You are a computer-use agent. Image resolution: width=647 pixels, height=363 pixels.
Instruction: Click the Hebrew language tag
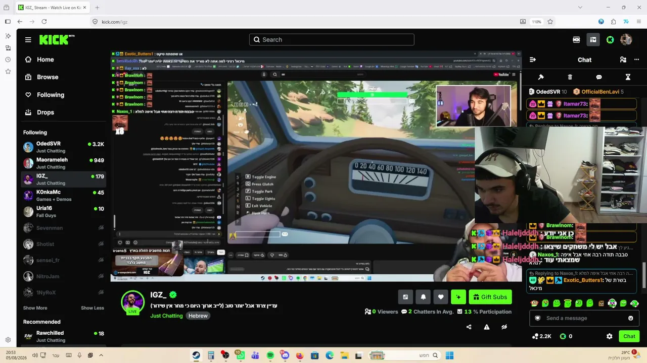pos(198,316)
